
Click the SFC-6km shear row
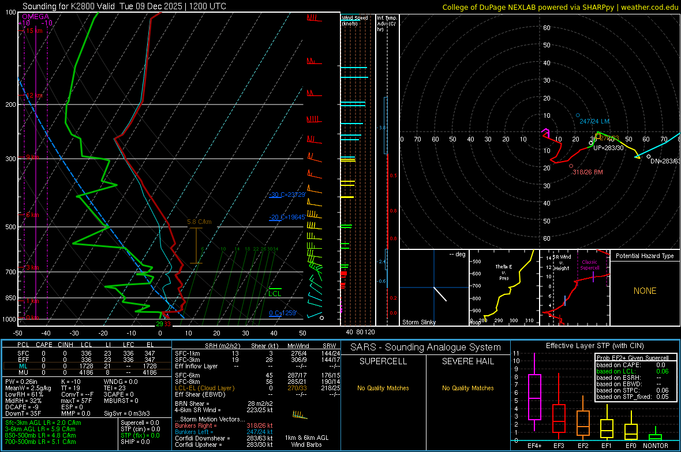click(257, 375)
